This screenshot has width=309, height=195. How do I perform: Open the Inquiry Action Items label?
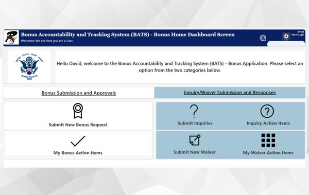click(268, 123)
